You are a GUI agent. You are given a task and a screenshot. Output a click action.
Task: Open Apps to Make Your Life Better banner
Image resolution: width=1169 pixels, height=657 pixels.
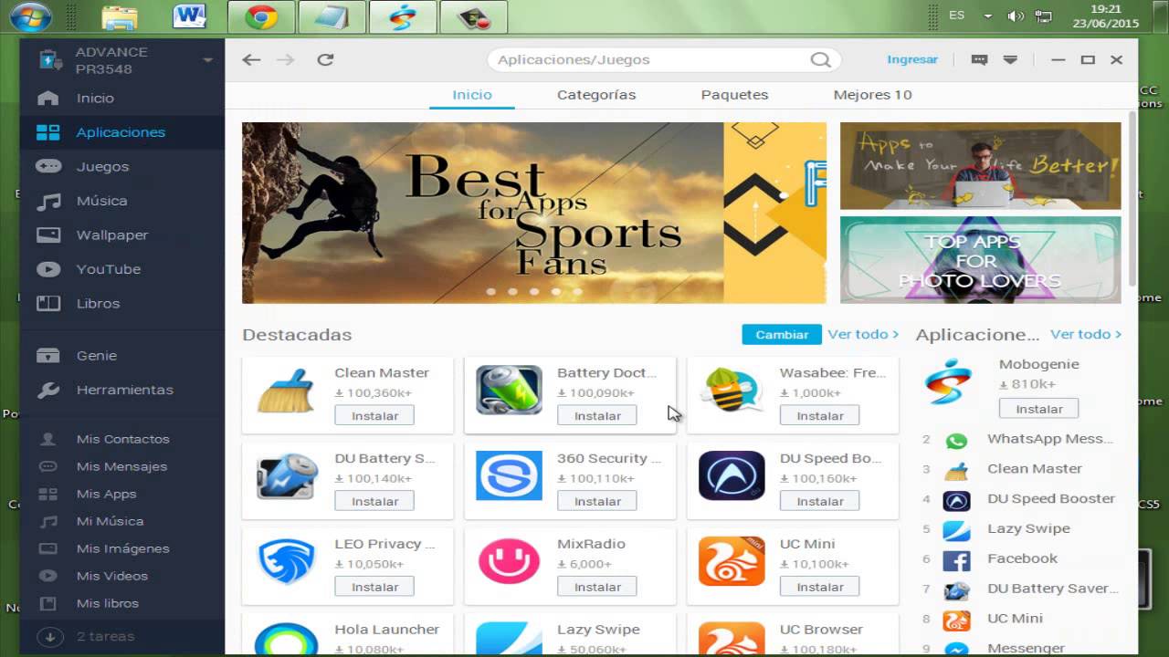[980, 166]
